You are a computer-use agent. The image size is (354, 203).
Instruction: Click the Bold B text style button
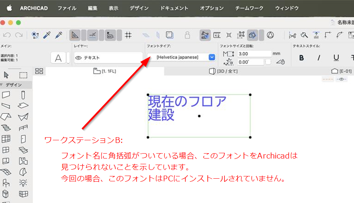coord(301,58)
